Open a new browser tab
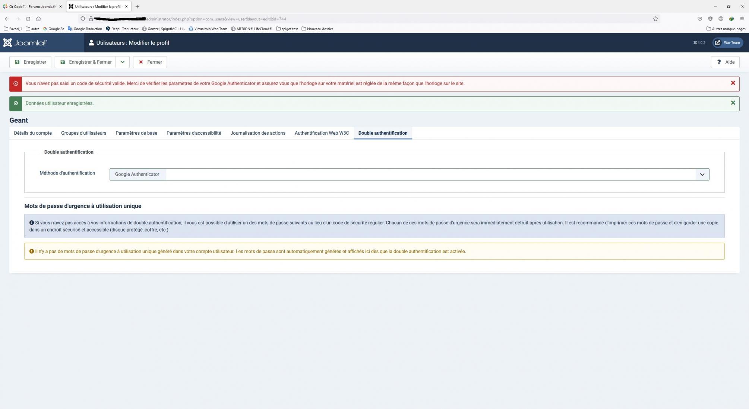This screenshot has height=409, width=749. coord(137,7)
